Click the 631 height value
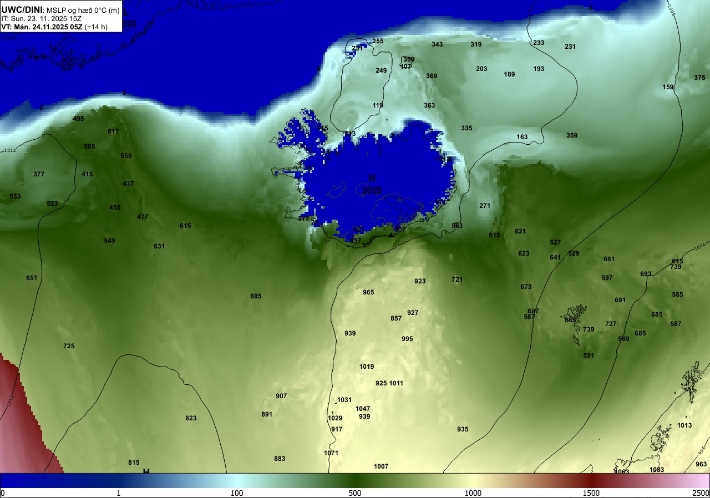This screenshot has height=498, width=710. pos(159,246)
